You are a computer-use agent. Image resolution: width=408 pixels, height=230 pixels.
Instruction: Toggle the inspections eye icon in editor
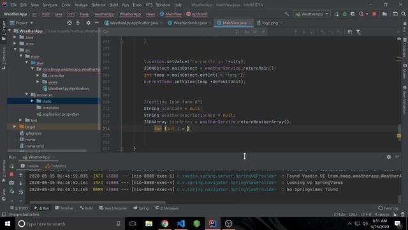(399, 38)
